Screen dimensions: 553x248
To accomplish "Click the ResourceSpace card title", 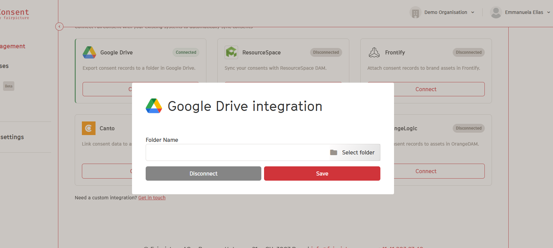I will [x=261, y=52].
